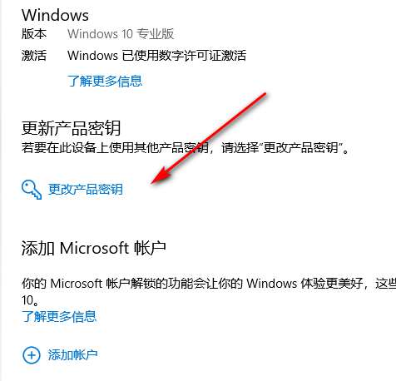Open 了解更多信息 link under activation status

click(x=105, y=81)
